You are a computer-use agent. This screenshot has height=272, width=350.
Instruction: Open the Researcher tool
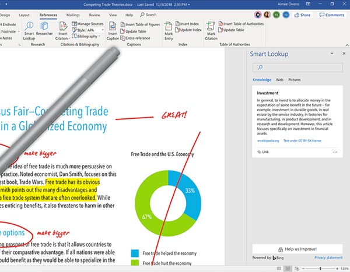point(44,29)
